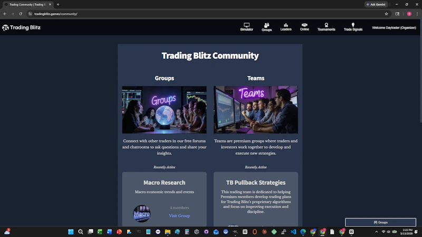Viewport: 422px width, 237px height.
Task: Click "Recently Active" label above Macro Research
Action: click(x=164, y=167)
